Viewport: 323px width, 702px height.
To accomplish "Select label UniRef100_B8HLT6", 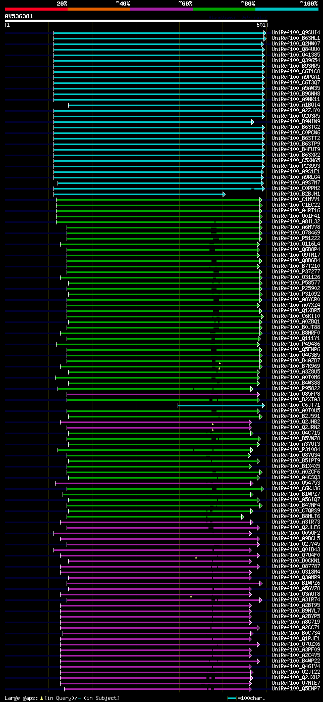I will [296, 516].
